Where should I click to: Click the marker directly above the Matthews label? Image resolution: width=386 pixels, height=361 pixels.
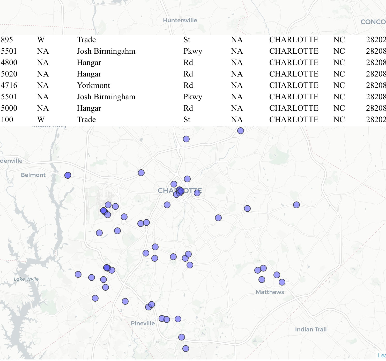click(x=262, y=280)
